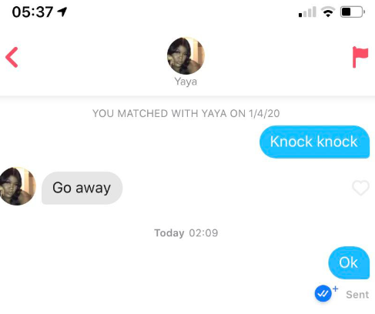Tap the pink back arrow
Image resolution: width=375 pixels, height=314 pixels.
pyautogui.click(x=12, y=57)
